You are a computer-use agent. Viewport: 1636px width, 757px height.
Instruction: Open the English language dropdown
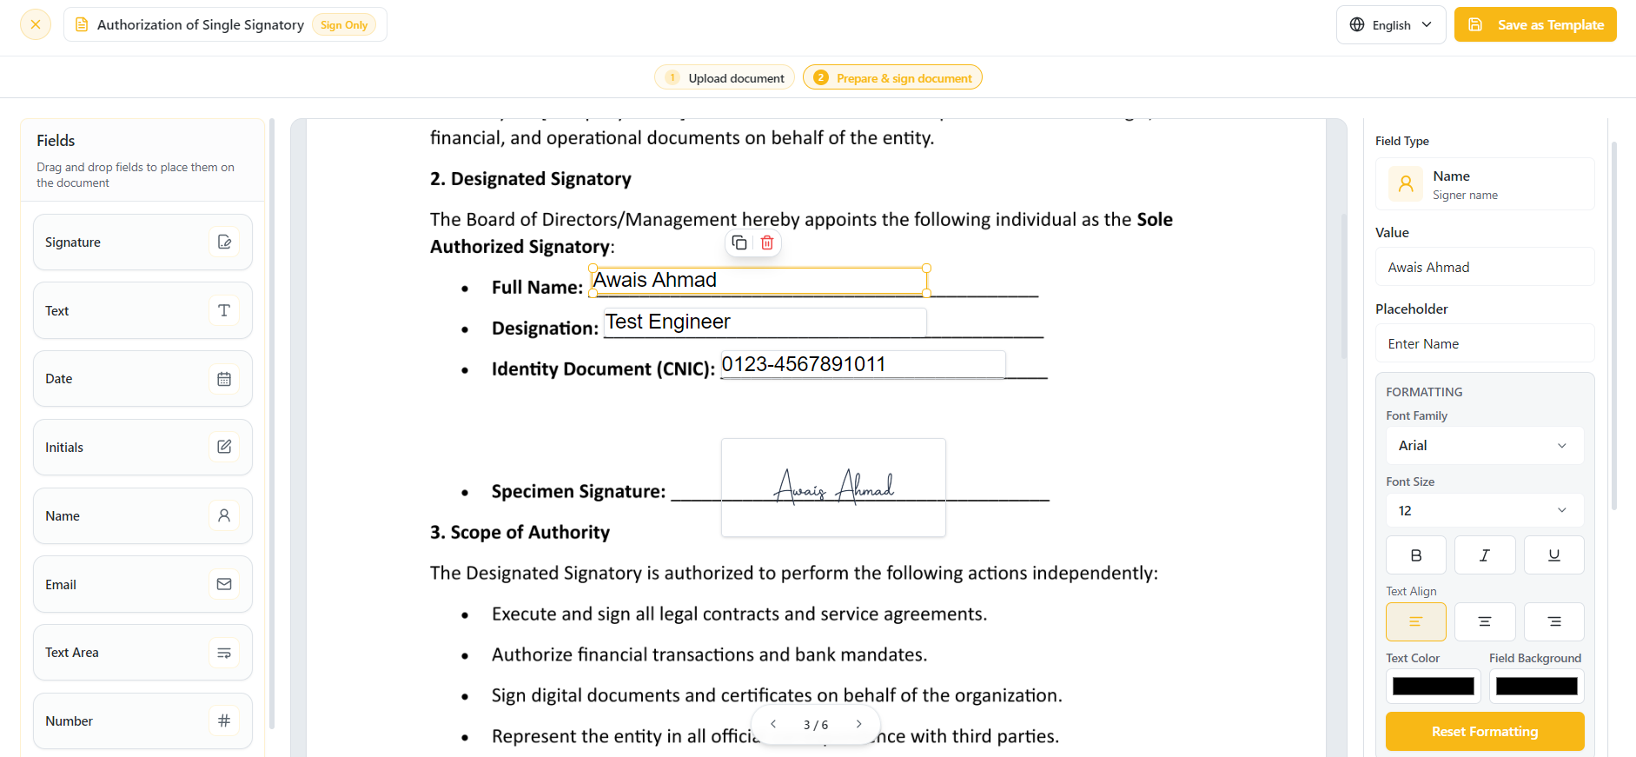coord(1391,25)
